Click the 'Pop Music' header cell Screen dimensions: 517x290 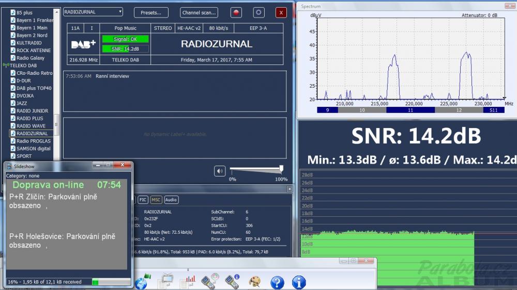(125, 28)
